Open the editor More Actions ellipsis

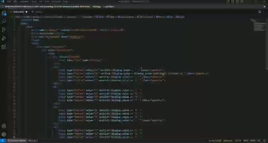264,12
